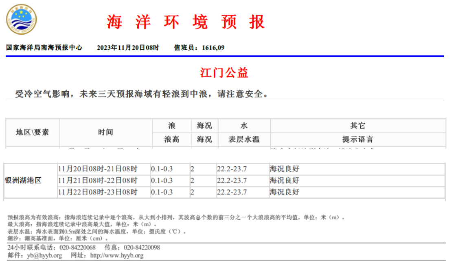Select the 11月20日08时-21日08时 time cell
Viewport: 458px width, 276px height.
(98, 169)
